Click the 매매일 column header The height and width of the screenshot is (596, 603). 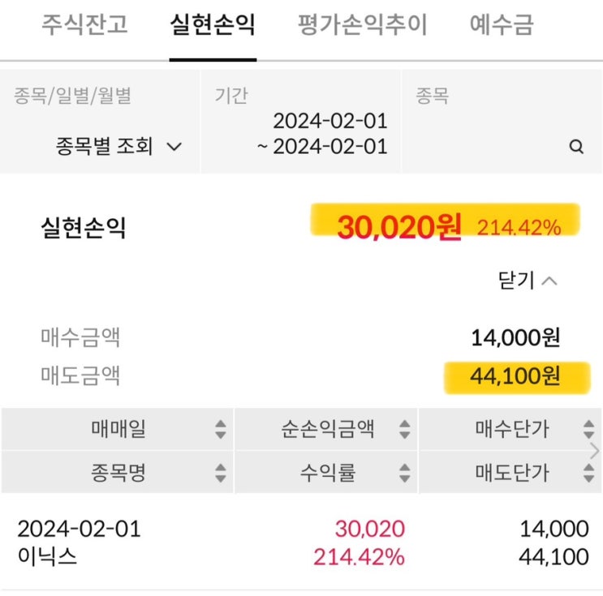tap(118, 430)
